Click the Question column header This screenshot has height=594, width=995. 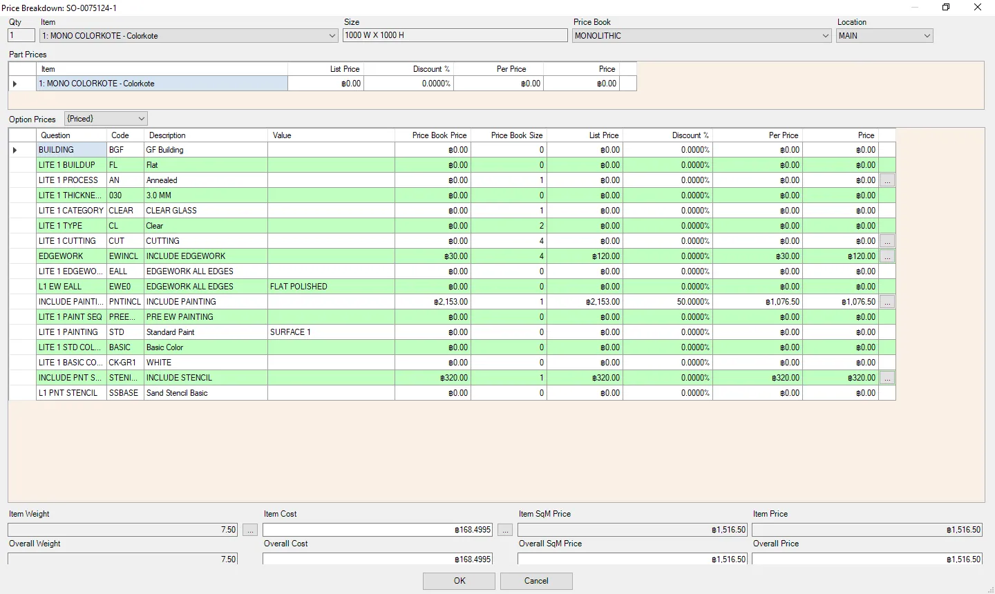point(72,135)
